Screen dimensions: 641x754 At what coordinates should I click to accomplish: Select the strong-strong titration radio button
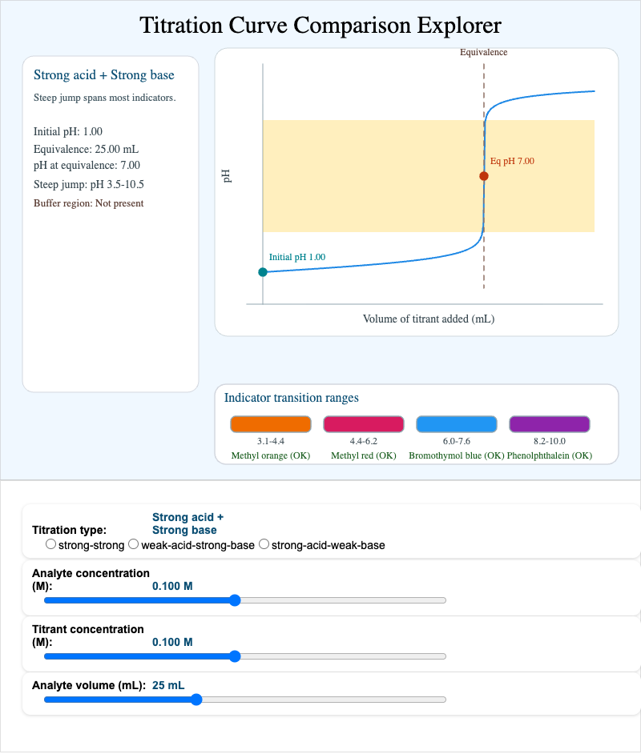pos(50,543)
